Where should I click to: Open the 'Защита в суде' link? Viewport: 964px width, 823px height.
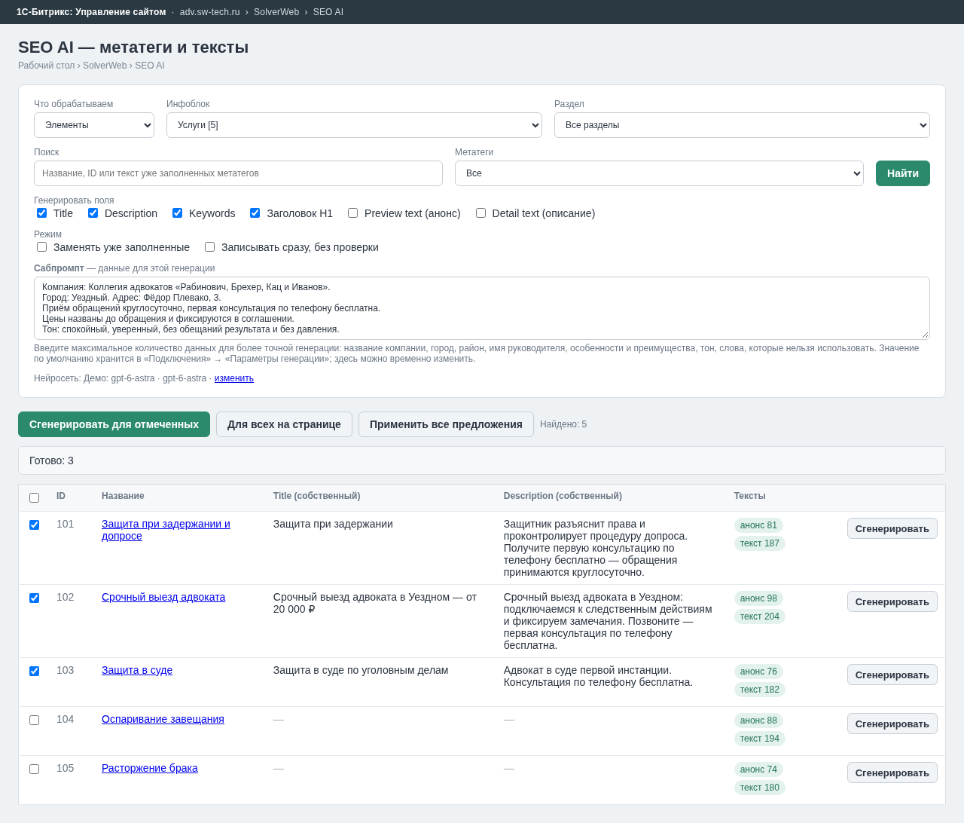[x=137, y=670]
